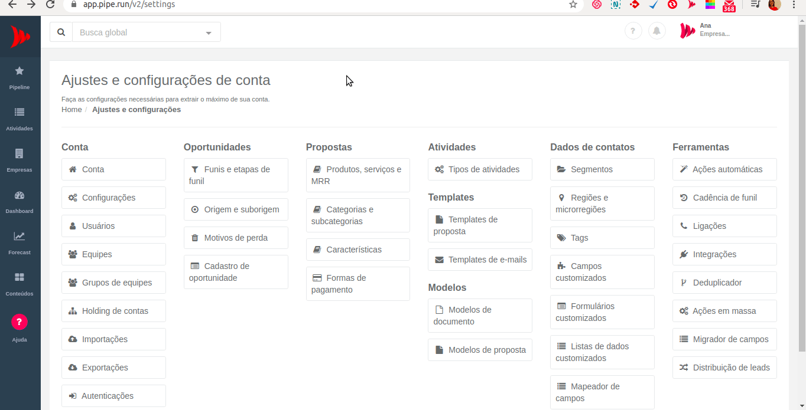Open Modelos de documento
This screenshot has height=410, width=806.
[x=480, y=316]
